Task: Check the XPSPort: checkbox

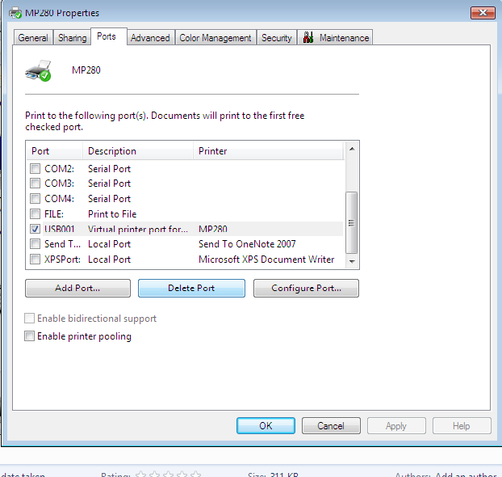Action: tap(35, 260)
